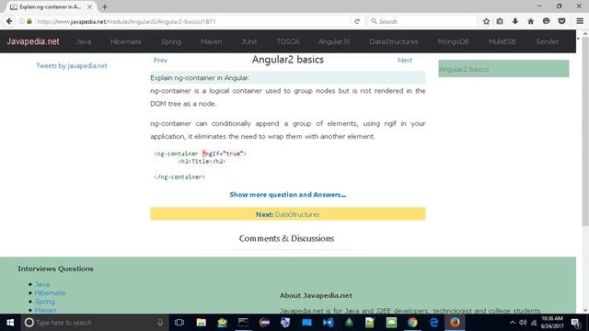The height and width of the screenshot is (331, 589).
Task: Open Microsoft Edge from the taskbar
Action: [x=433, y=323]
